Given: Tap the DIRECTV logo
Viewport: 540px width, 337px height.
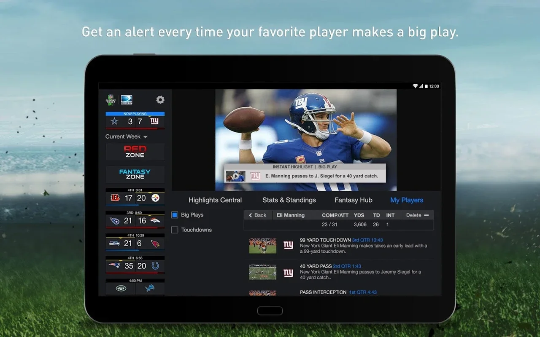Looking at the screenshot, I should (127, 100).
